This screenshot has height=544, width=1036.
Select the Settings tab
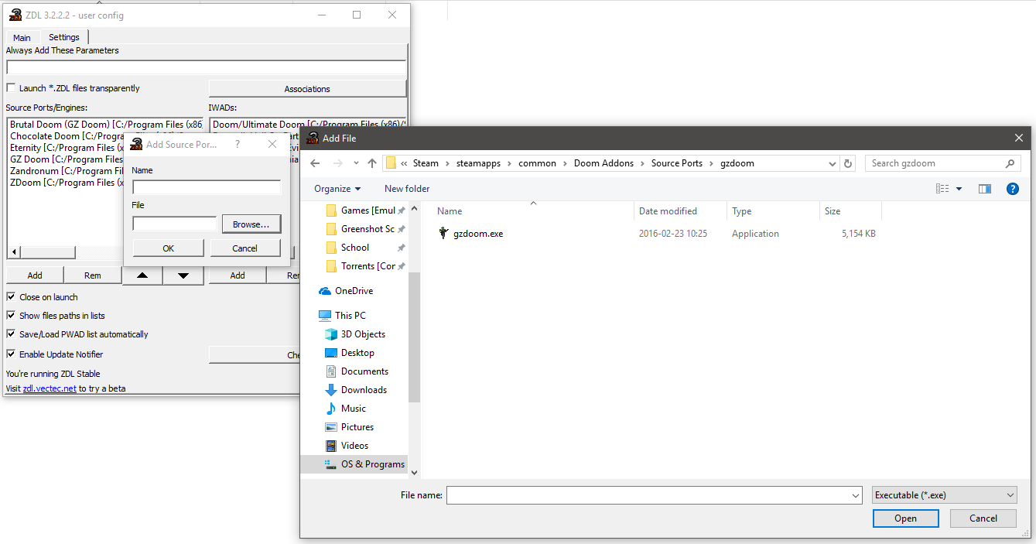64,37
